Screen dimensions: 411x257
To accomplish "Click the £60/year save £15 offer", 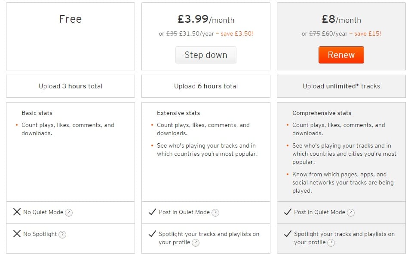I will (341, 34).
